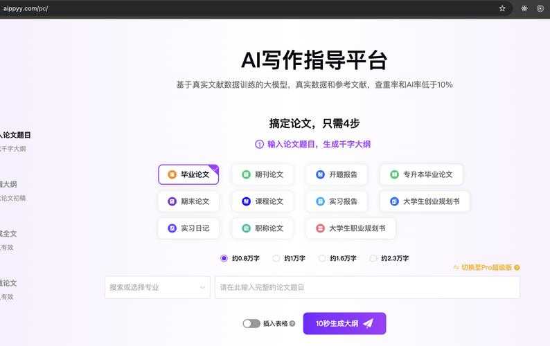Click the paper title input field
This screenshot has width=550, height=346.
click(x=367, y=287)
